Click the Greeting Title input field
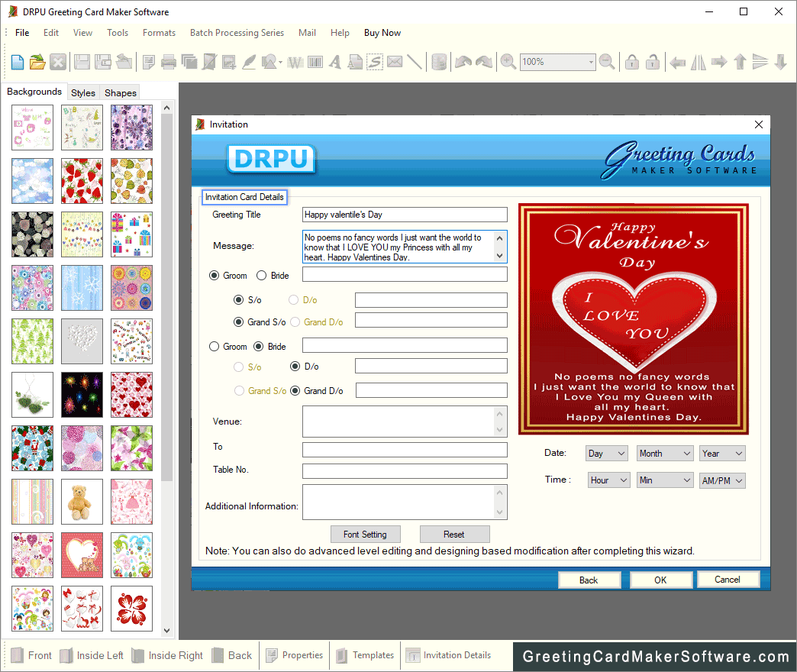Screen dimensions: 797x672 (405, 215)
